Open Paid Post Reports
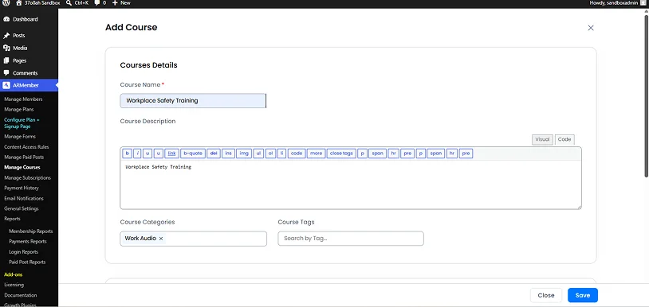Image resolution: width=649 pixels, height=307 pixels. (x=27, y=262)
